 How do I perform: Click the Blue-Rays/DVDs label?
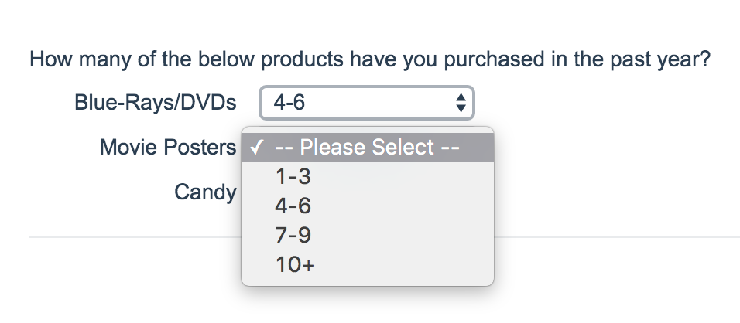(x=155, y=102)
